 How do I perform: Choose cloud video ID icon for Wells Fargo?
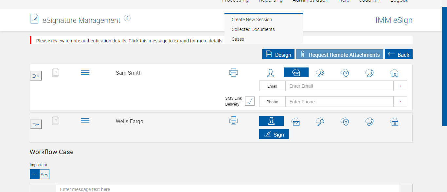pyautogui.click(x=394, y=122)
